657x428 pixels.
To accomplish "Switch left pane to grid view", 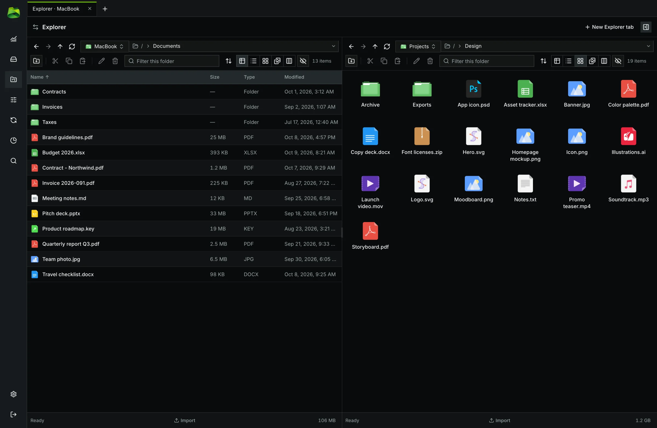I will [x=265, y=61].
